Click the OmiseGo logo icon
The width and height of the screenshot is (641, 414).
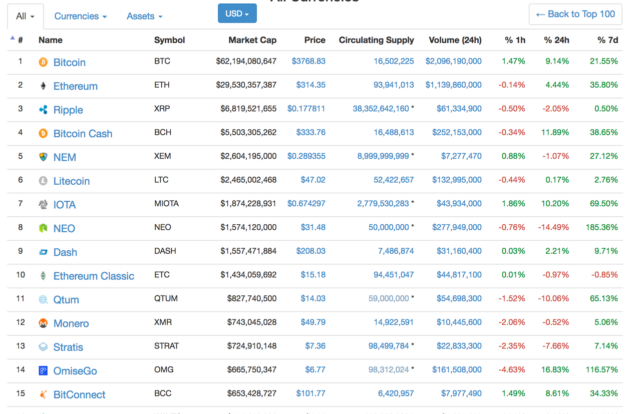[x=43, y=371]
